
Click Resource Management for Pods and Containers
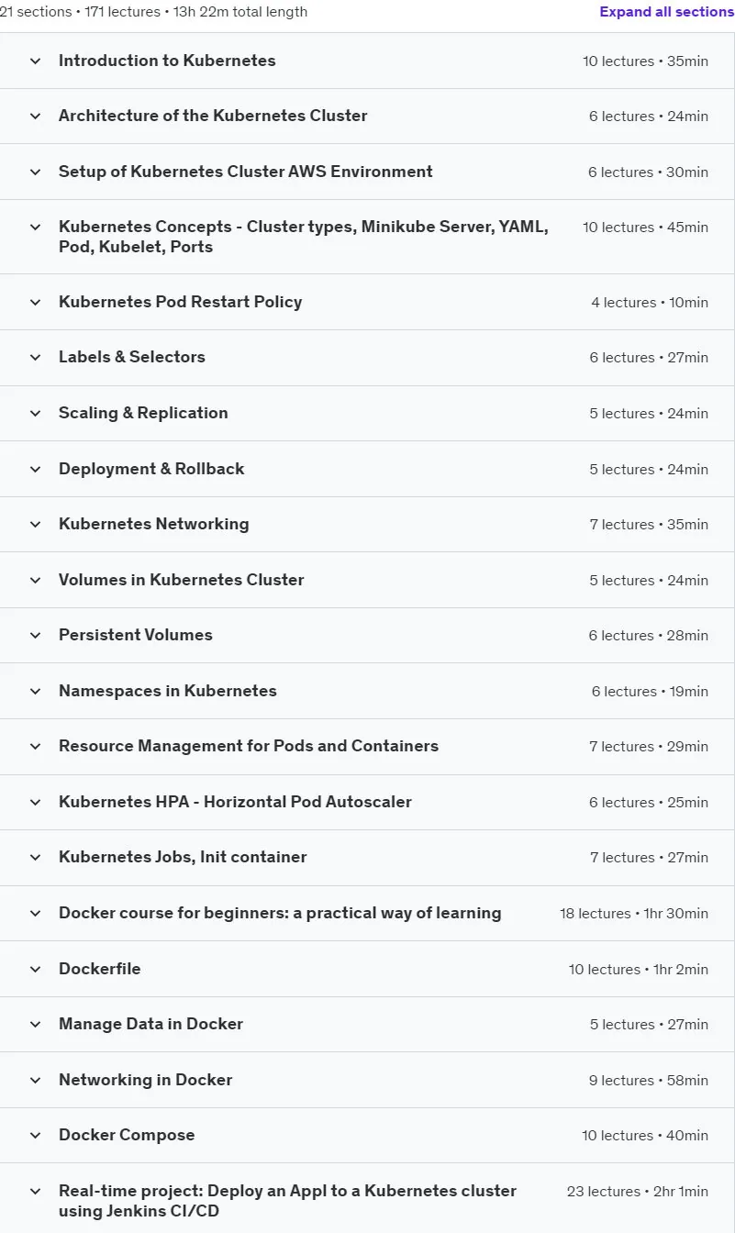tap(248, 746)
